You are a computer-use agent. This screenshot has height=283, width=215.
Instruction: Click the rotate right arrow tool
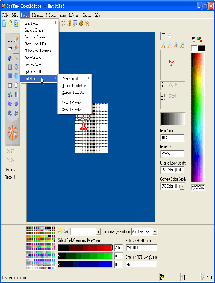[16, 104]
